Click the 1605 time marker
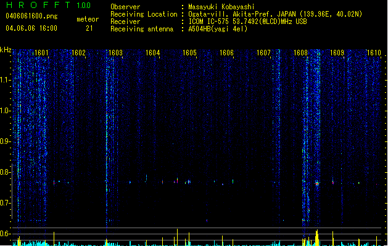388x246 pixels. (x=189, y=53)
